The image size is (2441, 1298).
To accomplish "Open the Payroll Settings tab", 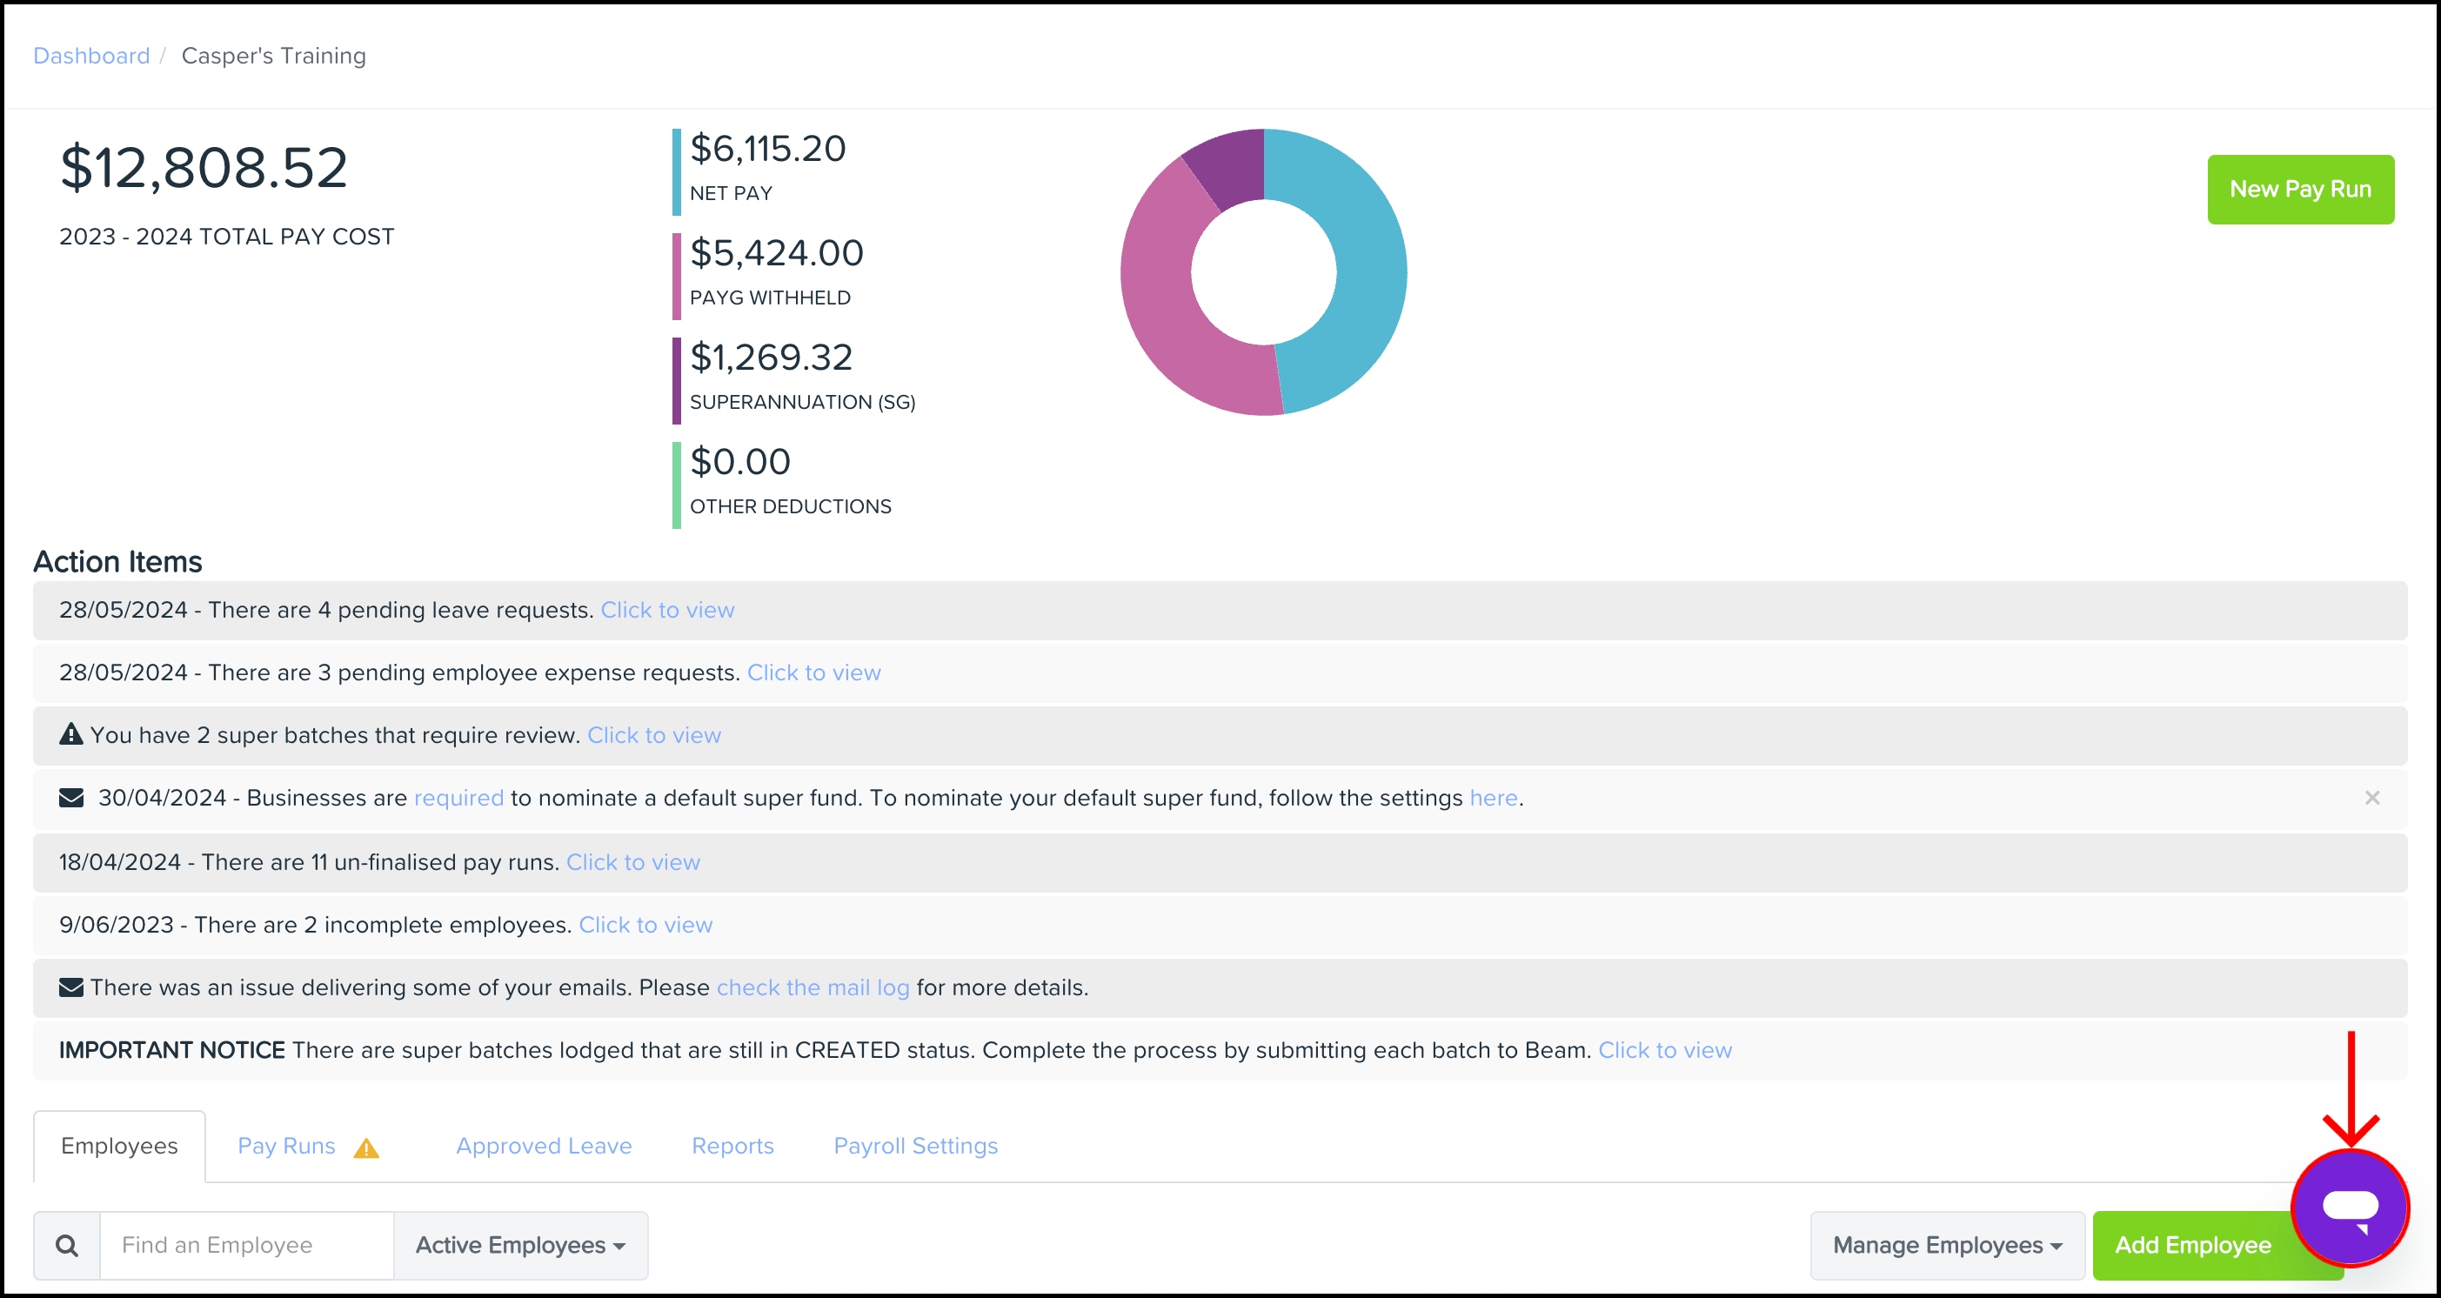I will coord(914,1146).
